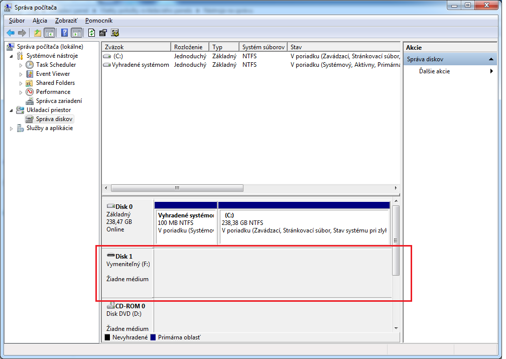506x359 pixels.
Task: Select the (C:) row Základný cell
Action: (x=224, y=56)
